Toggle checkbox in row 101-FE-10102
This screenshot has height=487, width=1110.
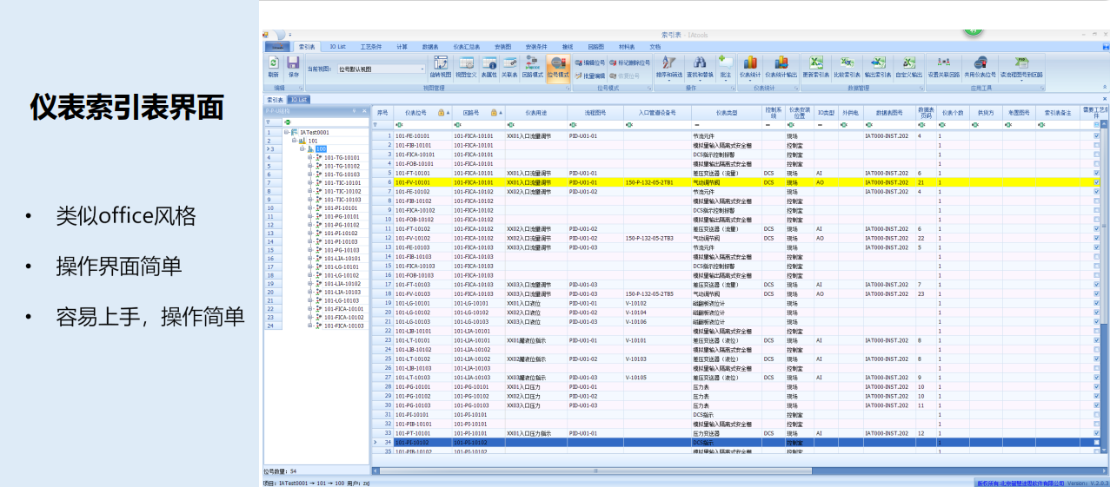click(x=1096, y=192)
